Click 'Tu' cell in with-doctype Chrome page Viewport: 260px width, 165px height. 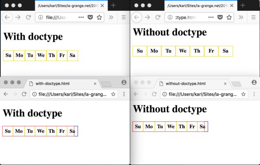pyautogui.click(x=30, y=131)
